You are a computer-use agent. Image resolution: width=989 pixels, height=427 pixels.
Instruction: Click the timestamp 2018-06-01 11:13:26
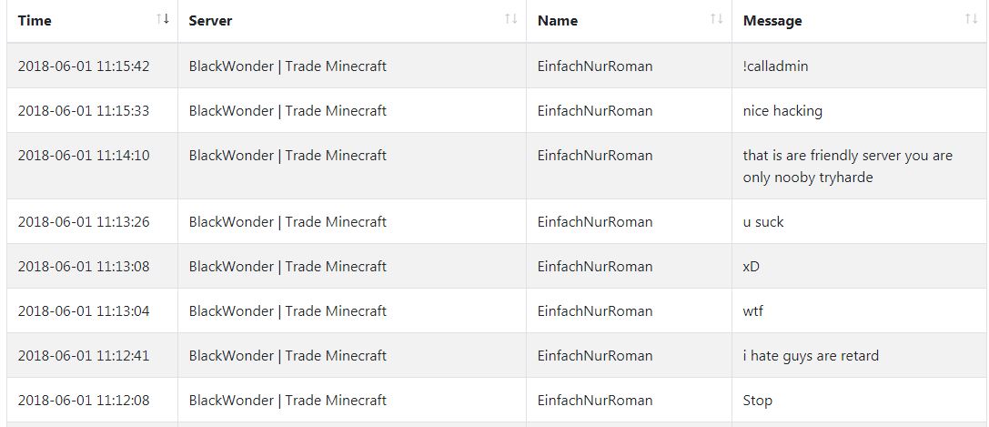[x=84, y=221]
